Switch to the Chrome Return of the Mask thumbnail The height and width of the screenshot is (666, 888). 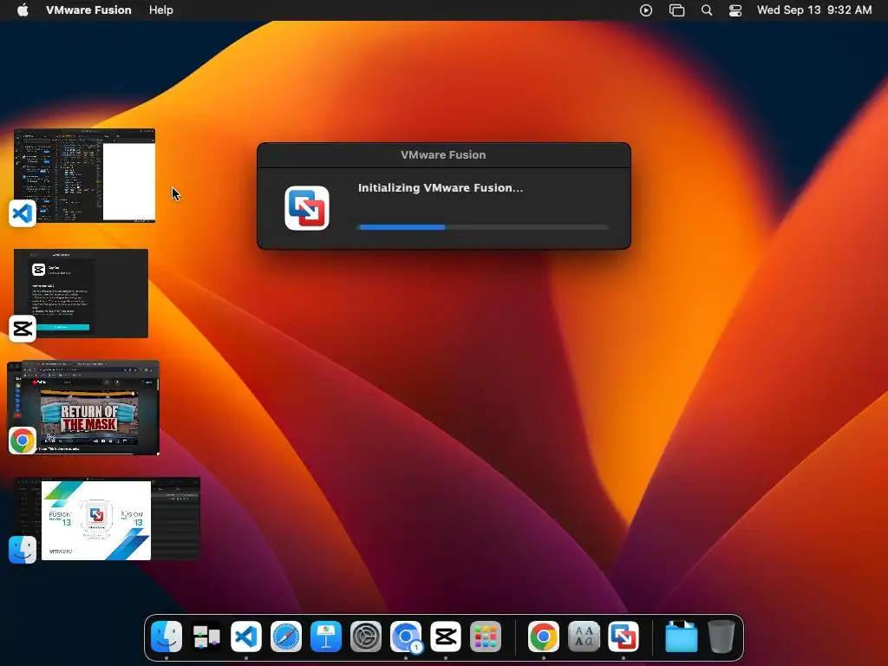(83, 408)
